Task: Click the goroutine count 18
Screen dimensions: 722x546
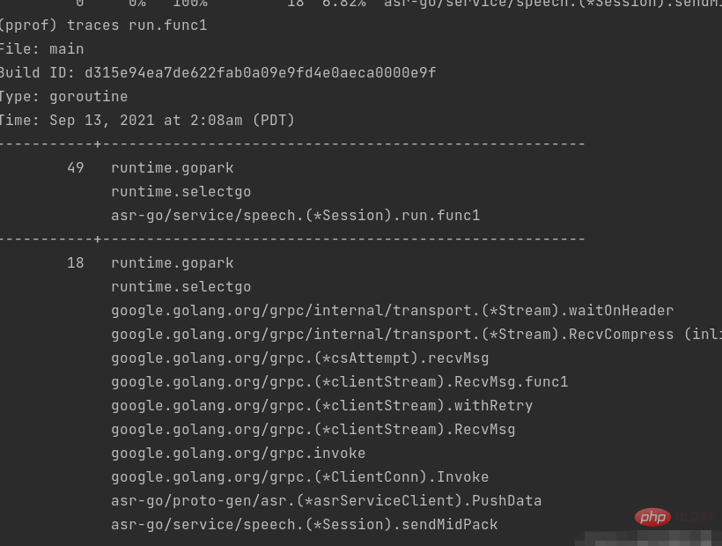Action: point(76,262)
